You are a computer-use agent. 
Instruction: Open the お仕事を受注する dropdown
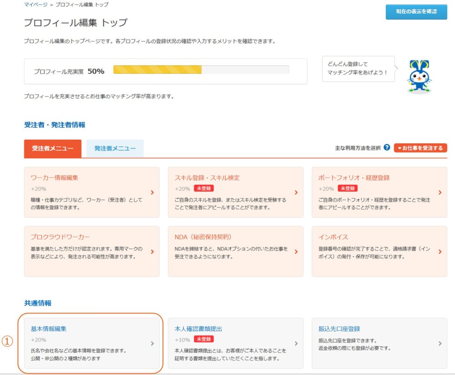coord(420,148)
